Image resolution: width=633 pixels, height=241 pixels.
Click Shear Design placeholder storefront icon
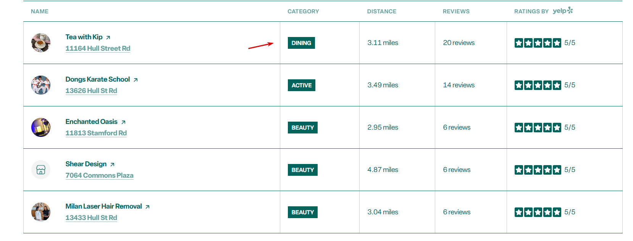click(41, 170)
